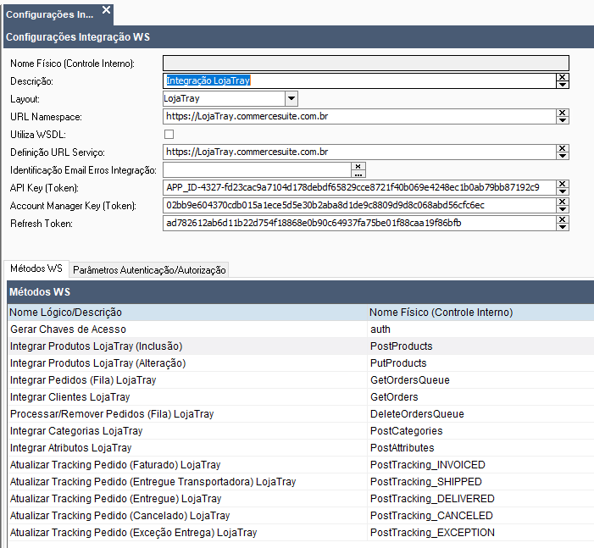Expand the Definição URL Serviço down arrow
This screenshot has width=594, height=548.
[x=562, y=156]
